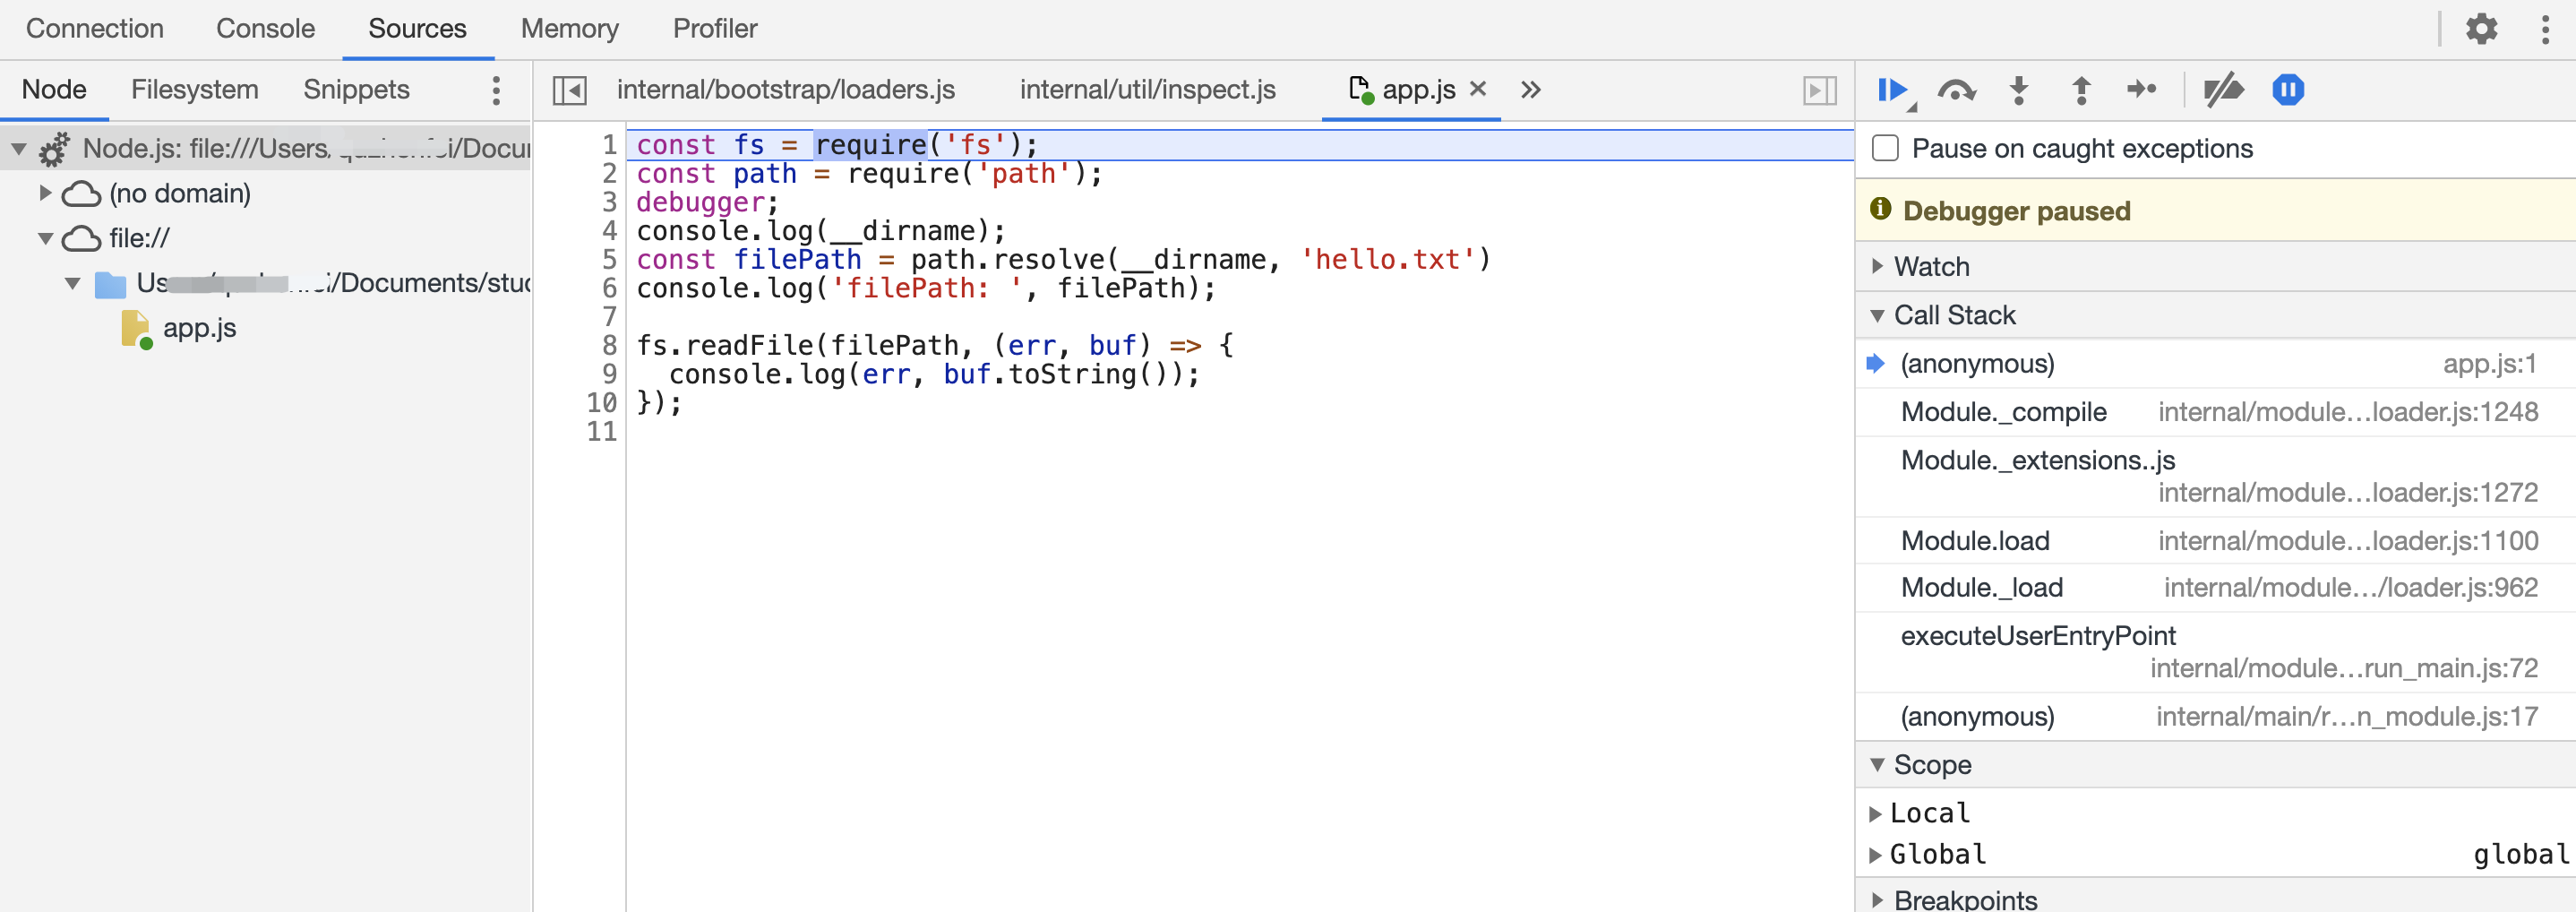Toggle pause on exceptions button

2287,90
